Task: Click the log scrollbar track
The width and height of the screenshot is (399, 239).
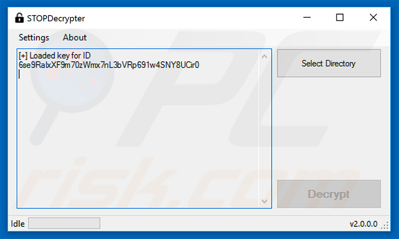Action: (x=264, y=129)
